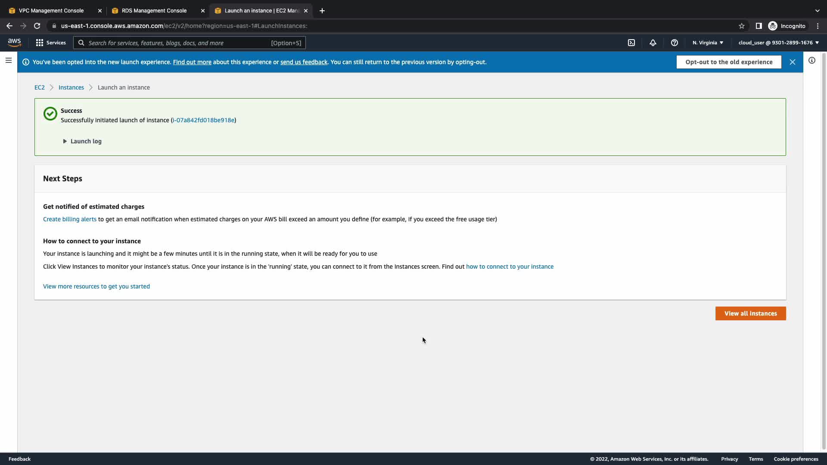Viewport: 827px width, 465px height.
Task: Open the N. Virginia region dropdown
Action: point(708,43)
